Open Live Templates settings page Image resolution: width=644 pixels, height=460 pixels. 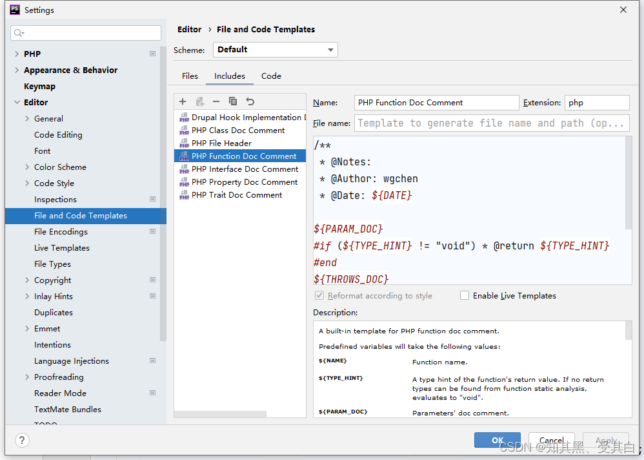point(61,248)
